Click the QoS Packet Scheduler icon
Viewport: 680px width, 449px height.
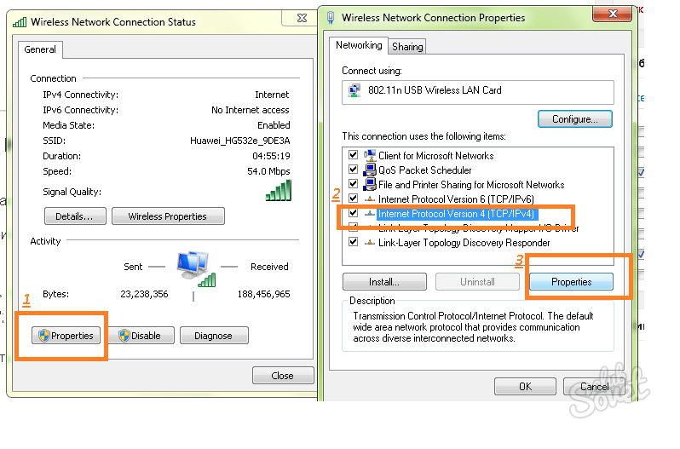pos(370,170)
